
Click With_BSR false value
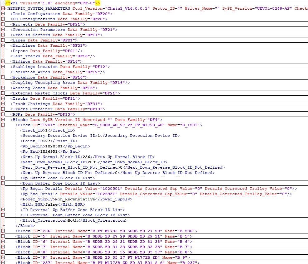(x=51, y=205)
